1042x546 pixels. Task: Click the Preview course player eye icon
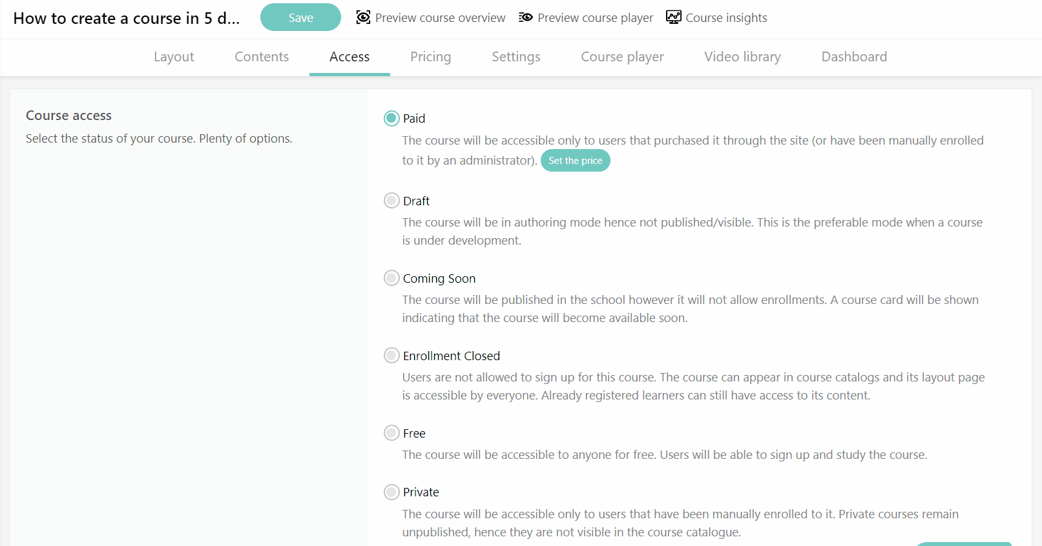(525, 17)
